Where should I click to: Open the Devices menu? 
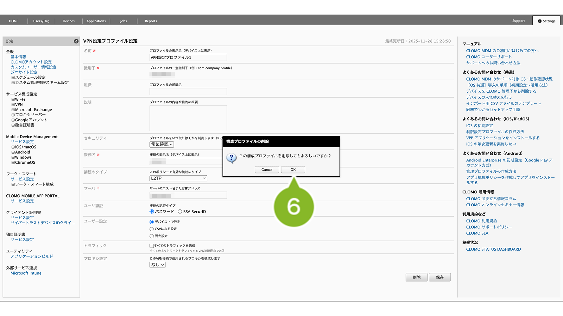pyautogui.click(x=68, y=21)
